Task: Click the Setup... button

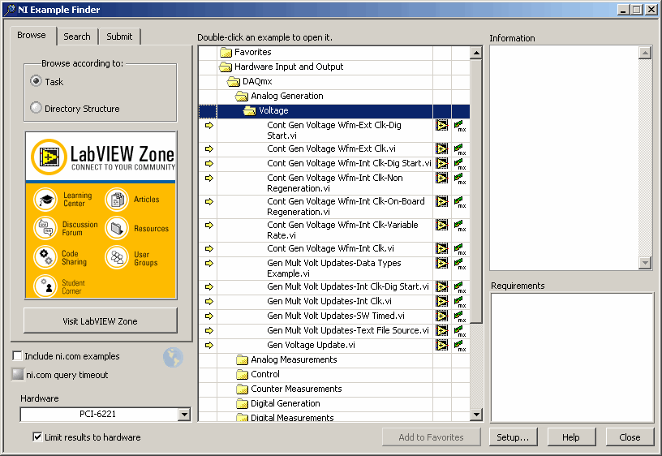Action: [x=514, y=437]
